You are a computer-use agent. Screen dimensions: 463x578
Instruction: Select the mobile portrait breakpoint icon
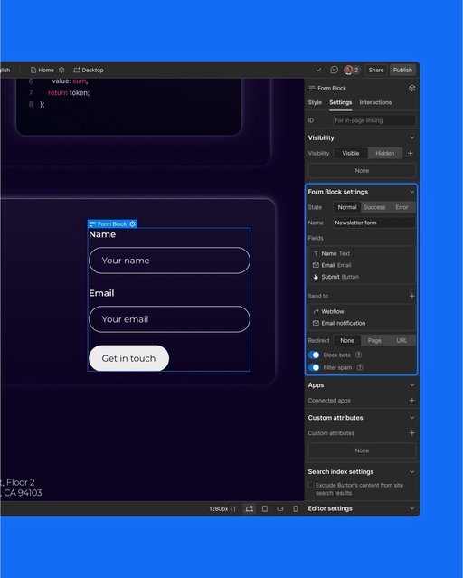[296, 508]
